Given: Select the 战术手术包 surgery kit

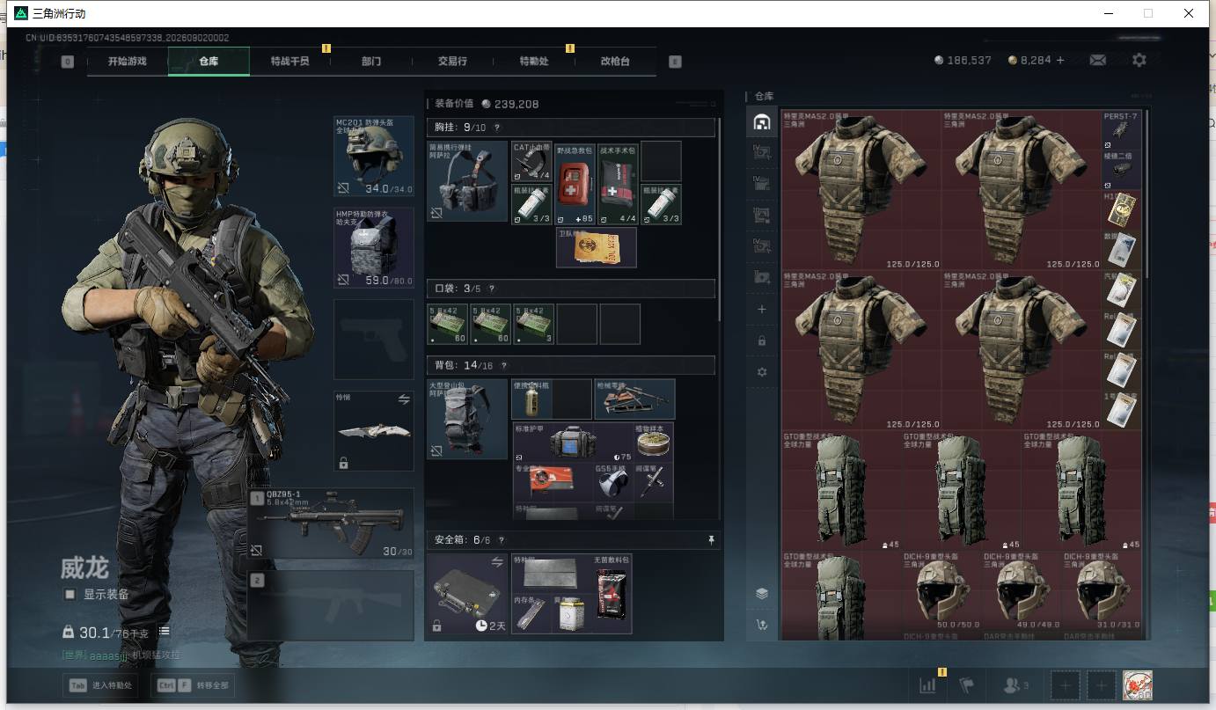Looking at the screenshot, I should pos(619,183).
